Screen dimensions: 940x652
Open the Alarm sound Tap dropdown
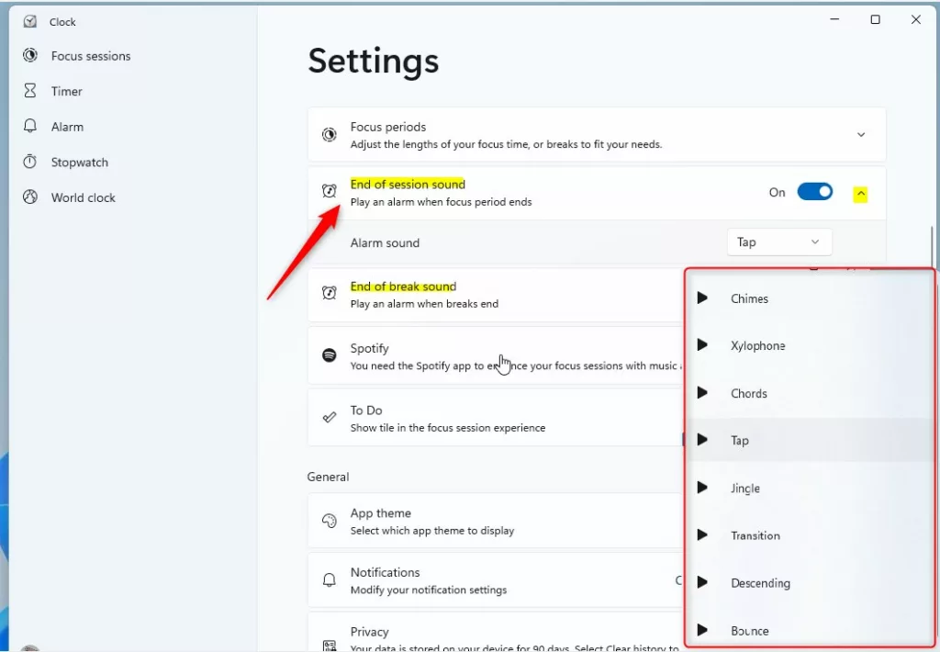point(778,242)
